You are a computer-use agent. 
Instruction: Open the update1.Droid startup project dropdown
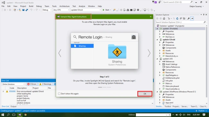click(86, 10)
